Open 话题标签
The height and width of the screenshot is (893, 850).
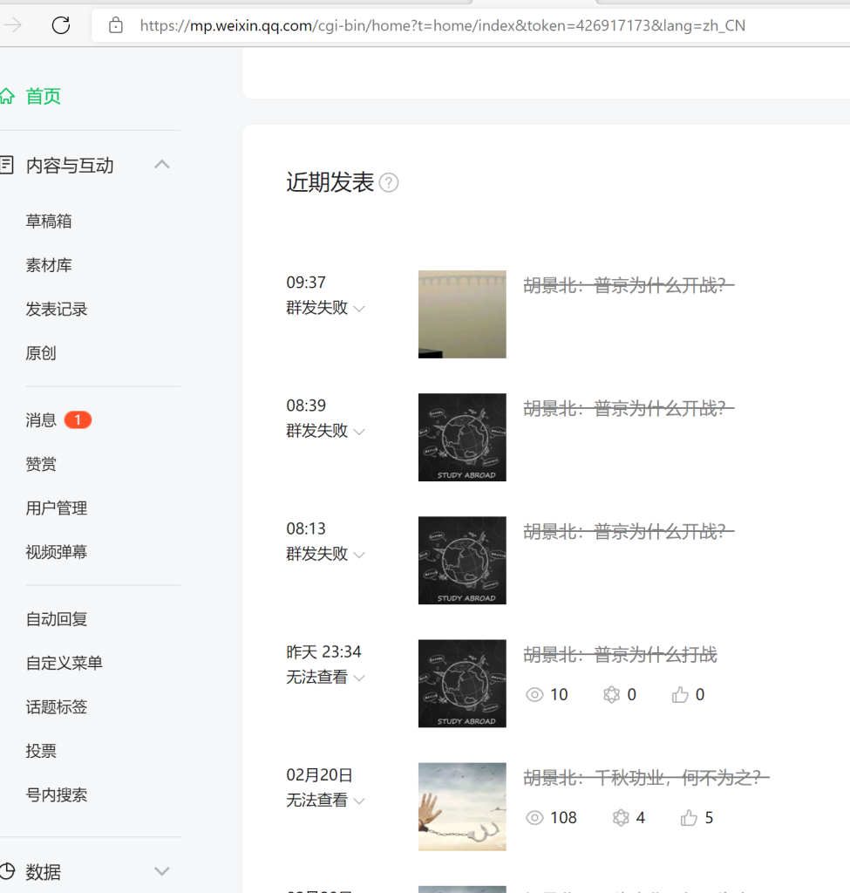(57, 706)
